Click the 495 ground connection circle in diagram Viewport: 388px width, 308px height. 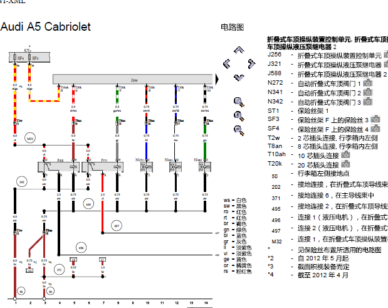click(88, 204)
